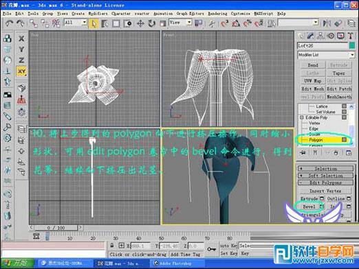Restrict to Z axis constraint
The height and width of the screenshot is (269, 359).
coord(21,60)
